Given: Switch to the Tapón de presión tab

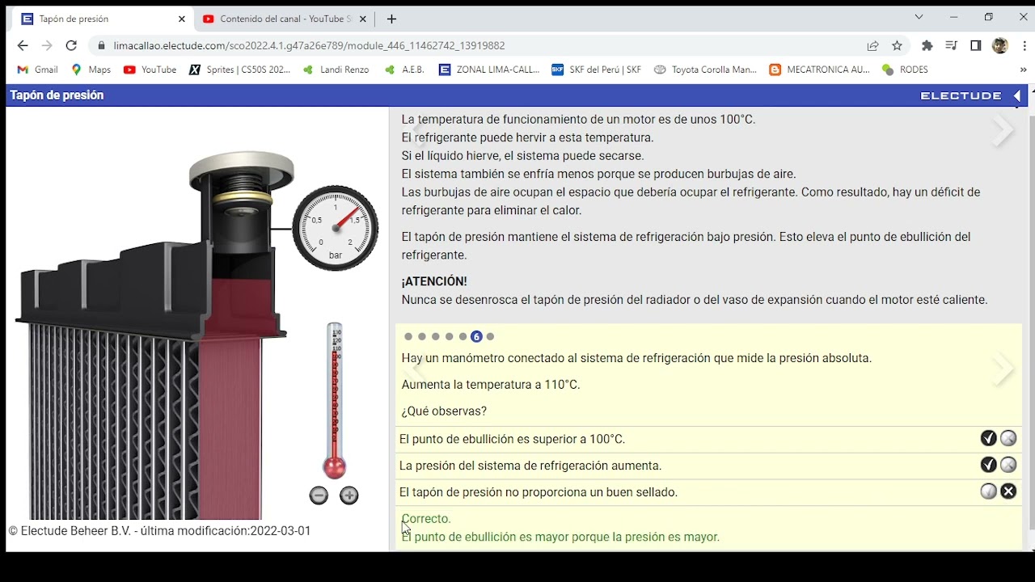Looking at the screenshot, I should tap(102, 19).
